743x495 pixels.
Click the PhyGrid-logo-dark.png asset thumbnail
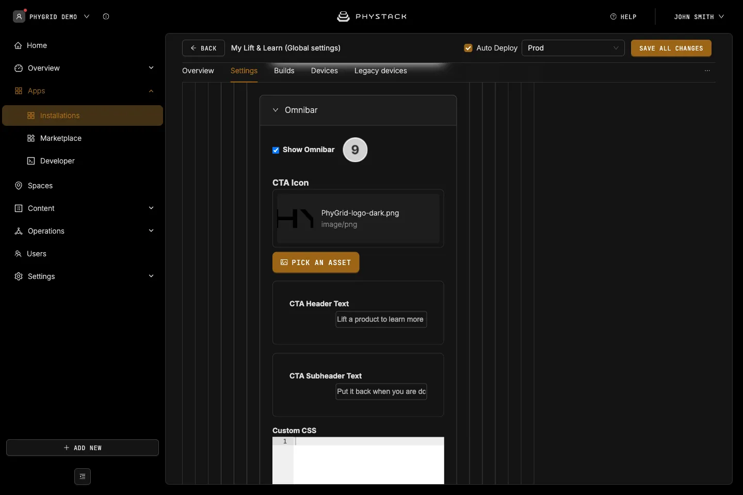[295, 219]
